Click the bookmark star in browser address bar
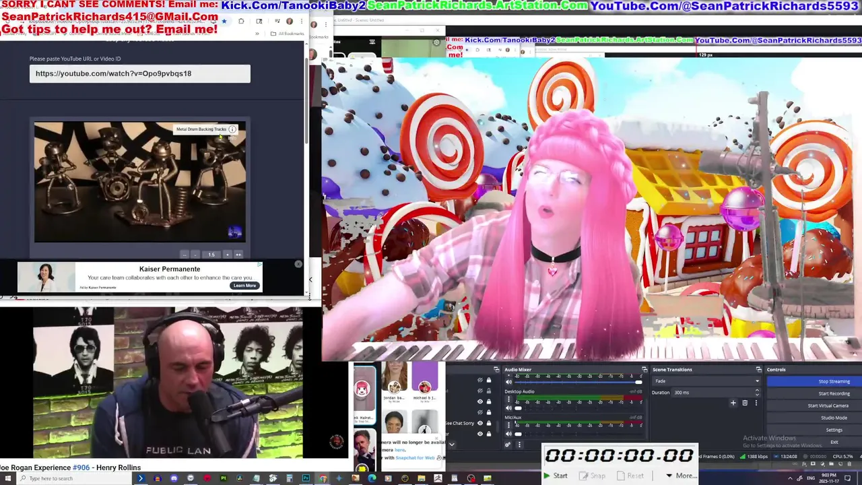 click(224, 21)
